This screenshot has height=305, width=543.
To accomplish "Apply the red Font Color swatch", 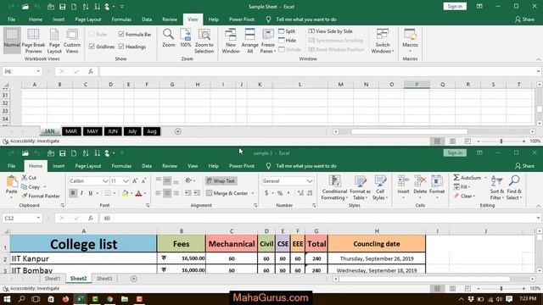I will [138, 193].
